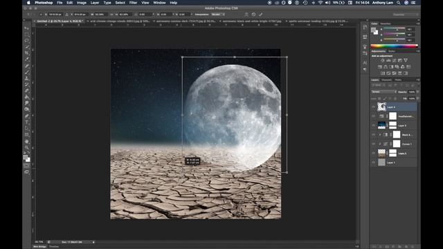Select the Rectangular Marquee tool
The height and width of the screenshot is (249, 443).
26,34
